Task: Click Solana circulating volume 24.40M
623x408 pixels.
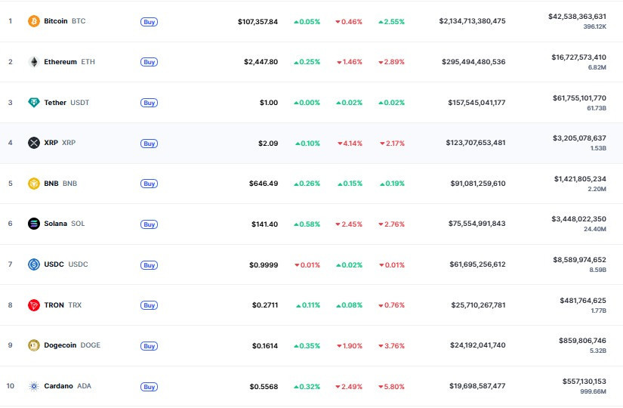Action: 595,230
